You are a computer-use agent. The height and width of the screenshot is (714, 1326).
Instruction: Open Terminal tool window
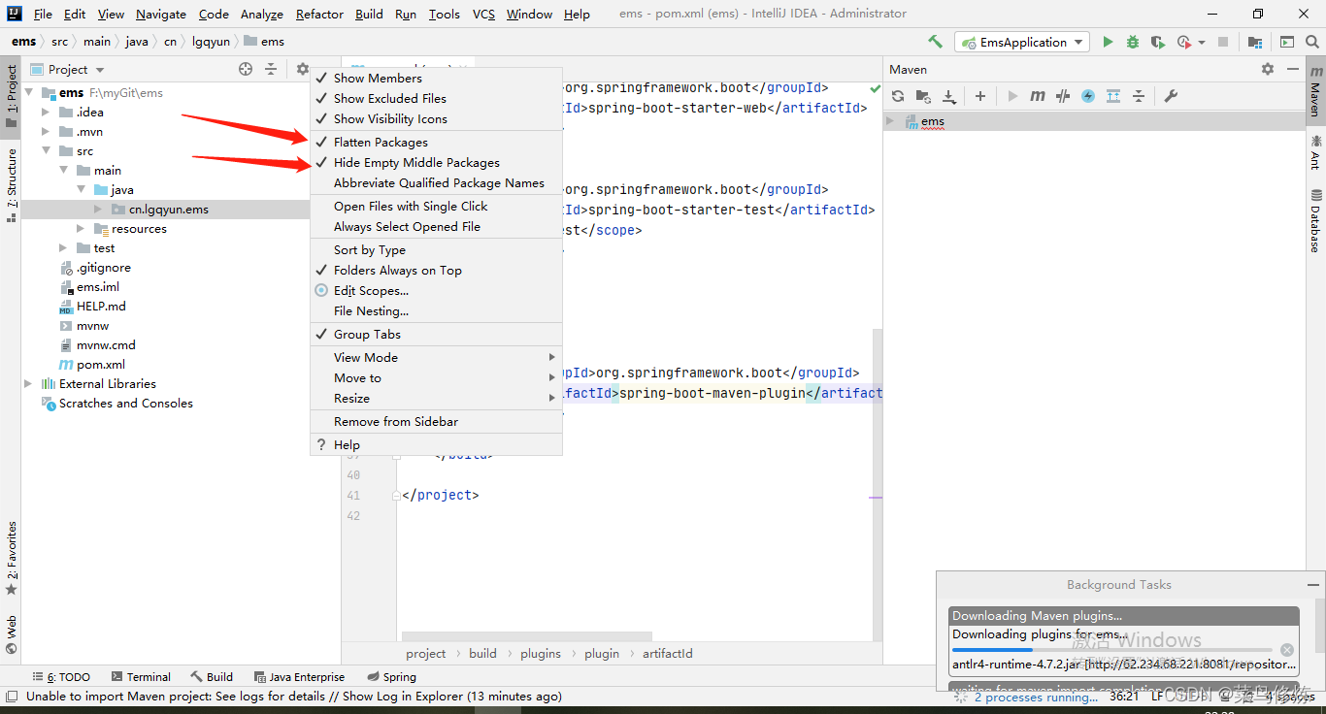[x=141, y=677]
